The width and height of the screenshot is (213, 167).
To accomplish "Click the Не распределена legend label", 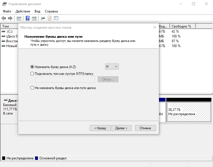I will [x=20, y=158].
